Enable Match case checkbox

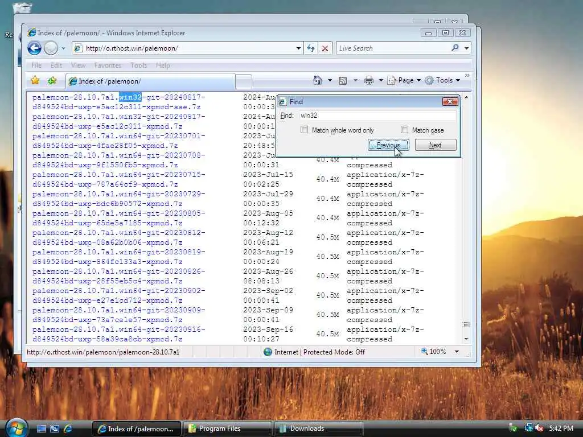click(x=405, y=130)
